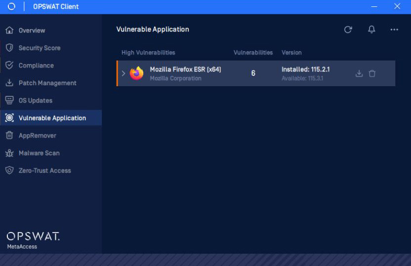Click the Version column header
The width and height of the screenshot is (411, 266).
[291, 53]
